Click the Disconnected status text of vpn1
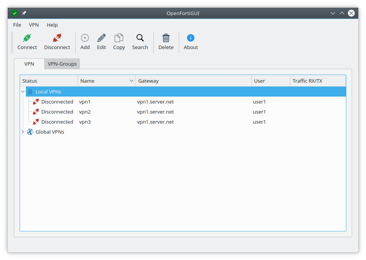This screenshot has height=260, width=366. [x=57, y=102]
